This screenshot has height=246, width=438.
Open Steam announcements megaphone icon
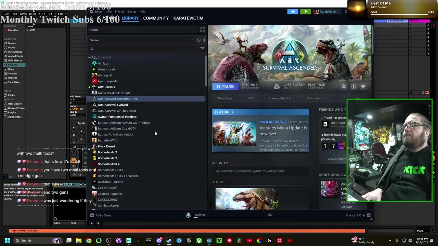point(293,12)
